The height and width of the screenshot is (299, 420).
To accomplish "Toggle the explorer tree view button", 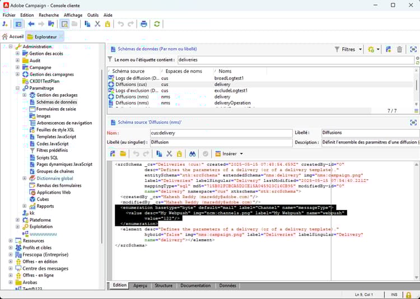I will [x=18, y=24].
